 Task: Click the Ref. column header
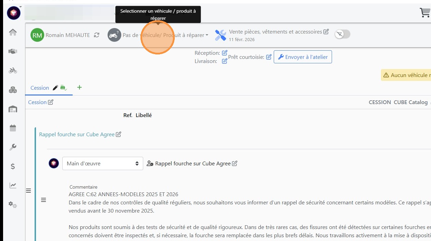point(128,115)
